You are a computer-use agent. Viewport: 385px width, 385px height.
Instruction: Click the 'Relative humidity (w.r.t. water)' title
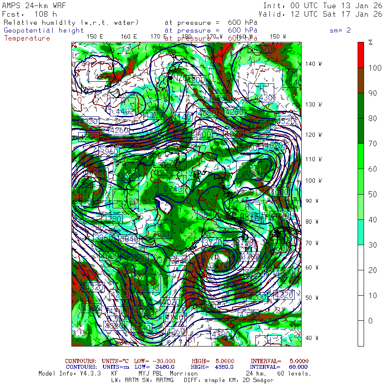click(x=71, y=23)
